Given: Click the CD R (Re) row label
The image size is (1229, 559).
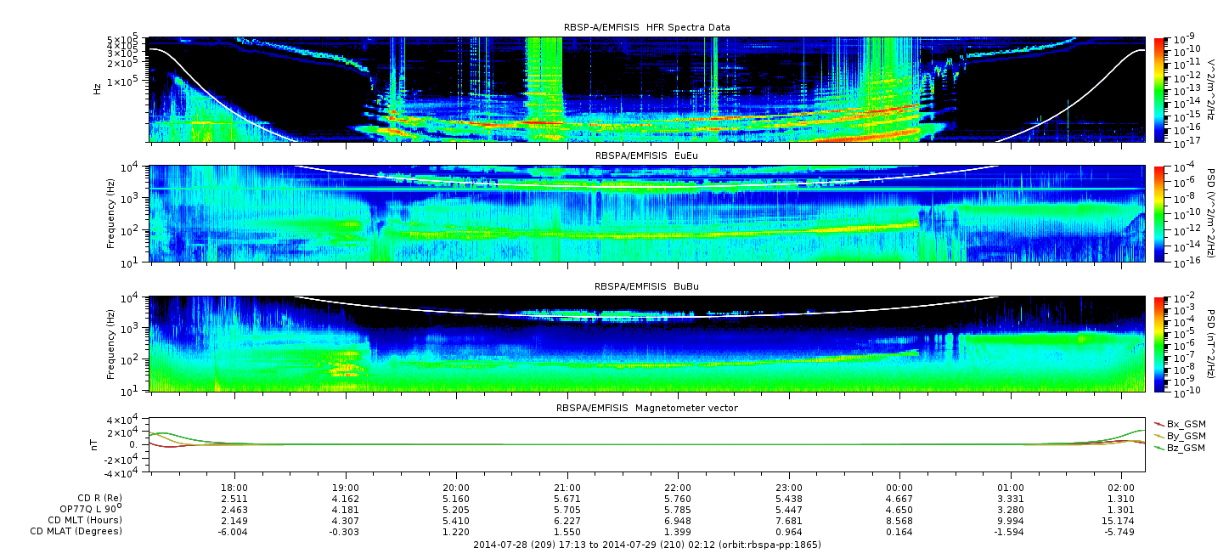Looking at the screenshot, I should [x=89, y=498].
